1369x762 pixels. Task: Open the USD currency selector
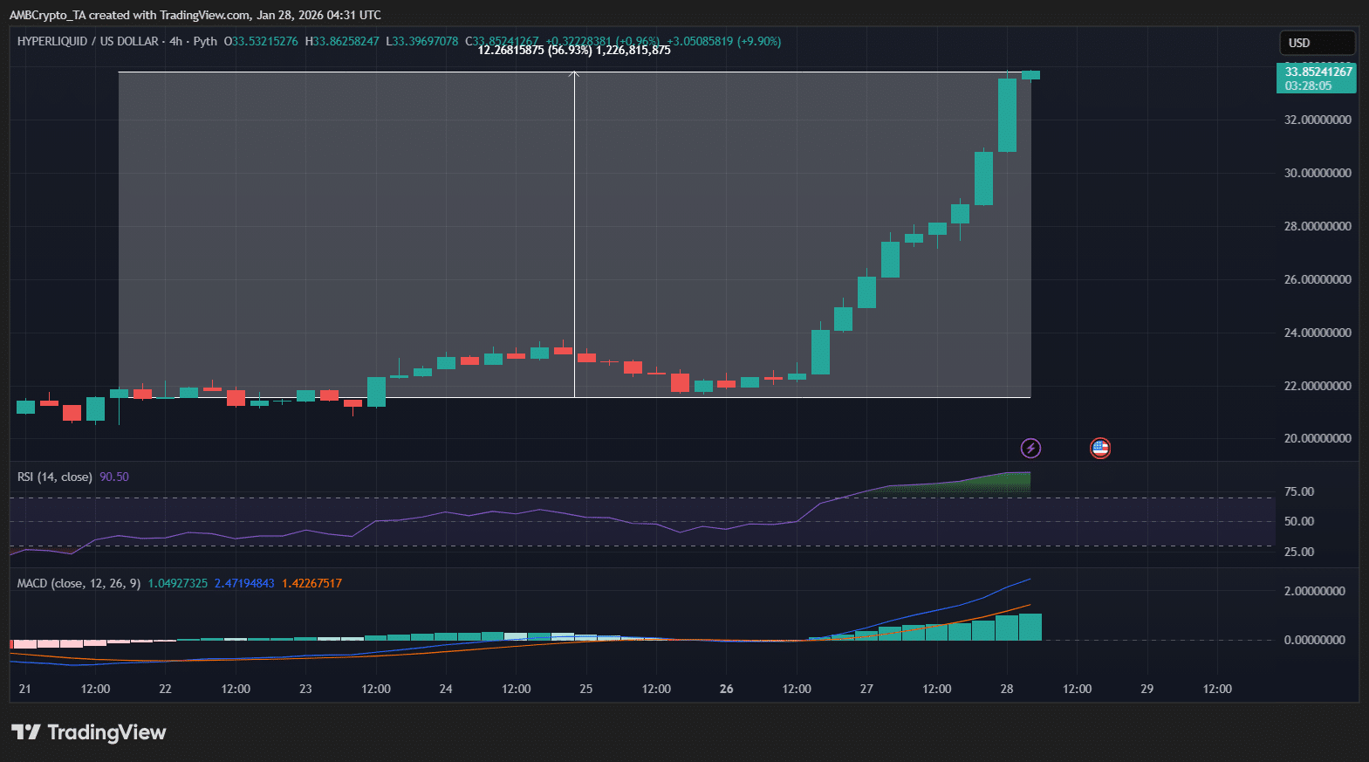click(x=1316, y=43)
